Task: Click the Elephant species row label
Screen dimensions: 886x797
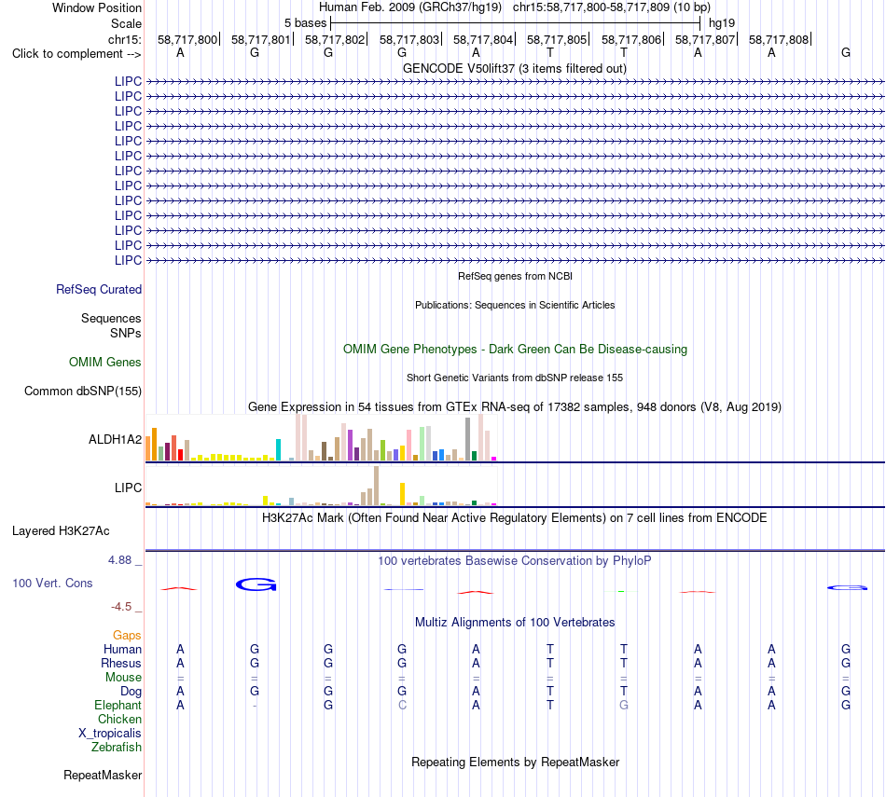Action: (118, 705)
